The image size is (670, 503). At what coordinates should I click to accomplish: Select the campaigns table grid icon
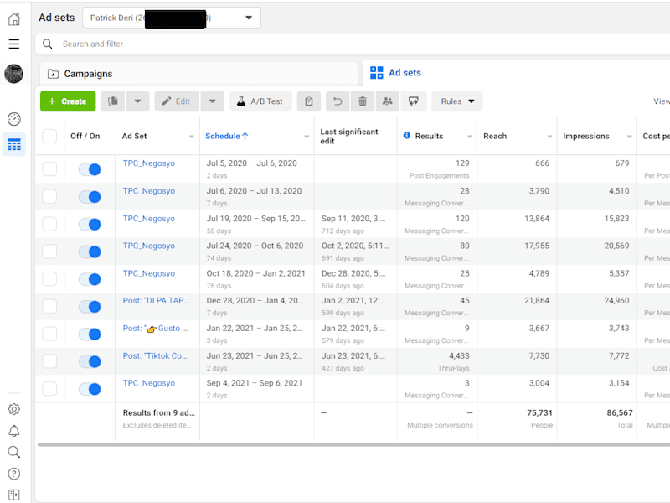click(x=14, y=144)
